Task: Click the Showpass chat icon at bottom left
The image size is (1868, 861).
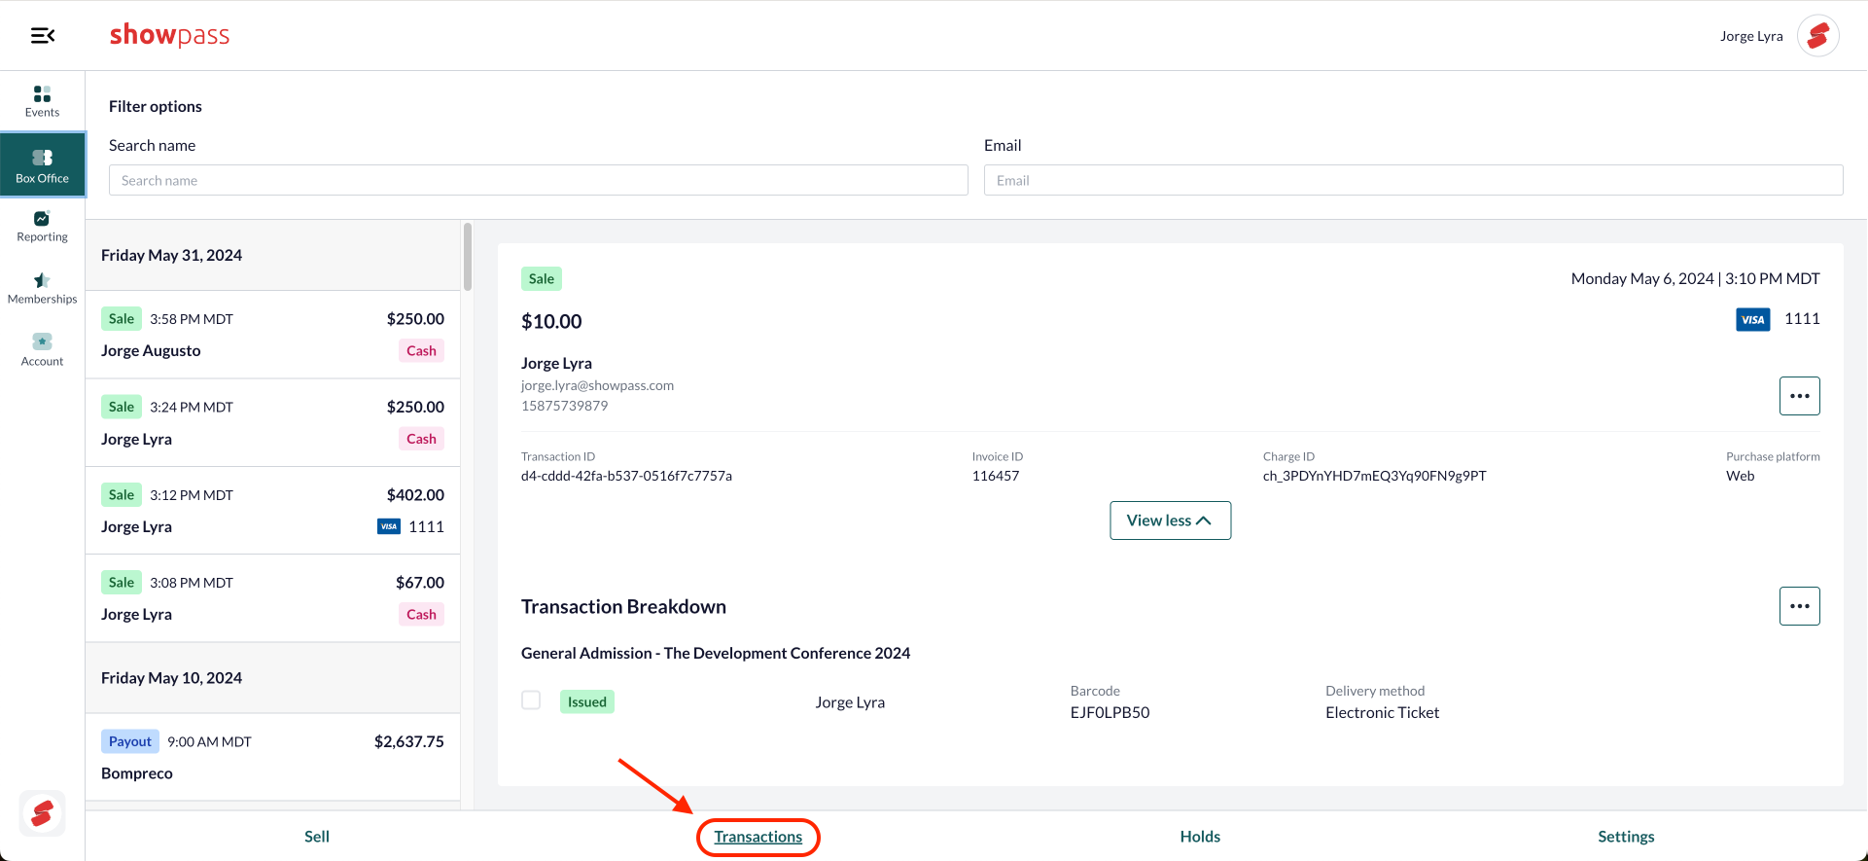Action: click(x=42, y=813)
